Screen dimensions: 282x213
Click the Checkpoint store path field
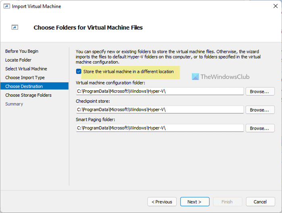[160, 110]
